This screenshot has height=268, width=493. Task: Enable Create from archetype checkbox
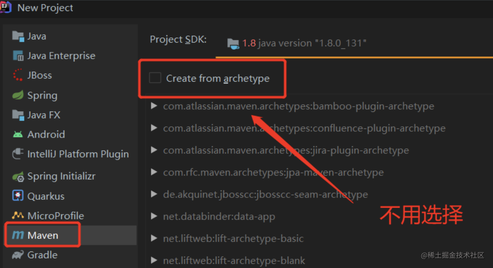click(x=155, y=78)
